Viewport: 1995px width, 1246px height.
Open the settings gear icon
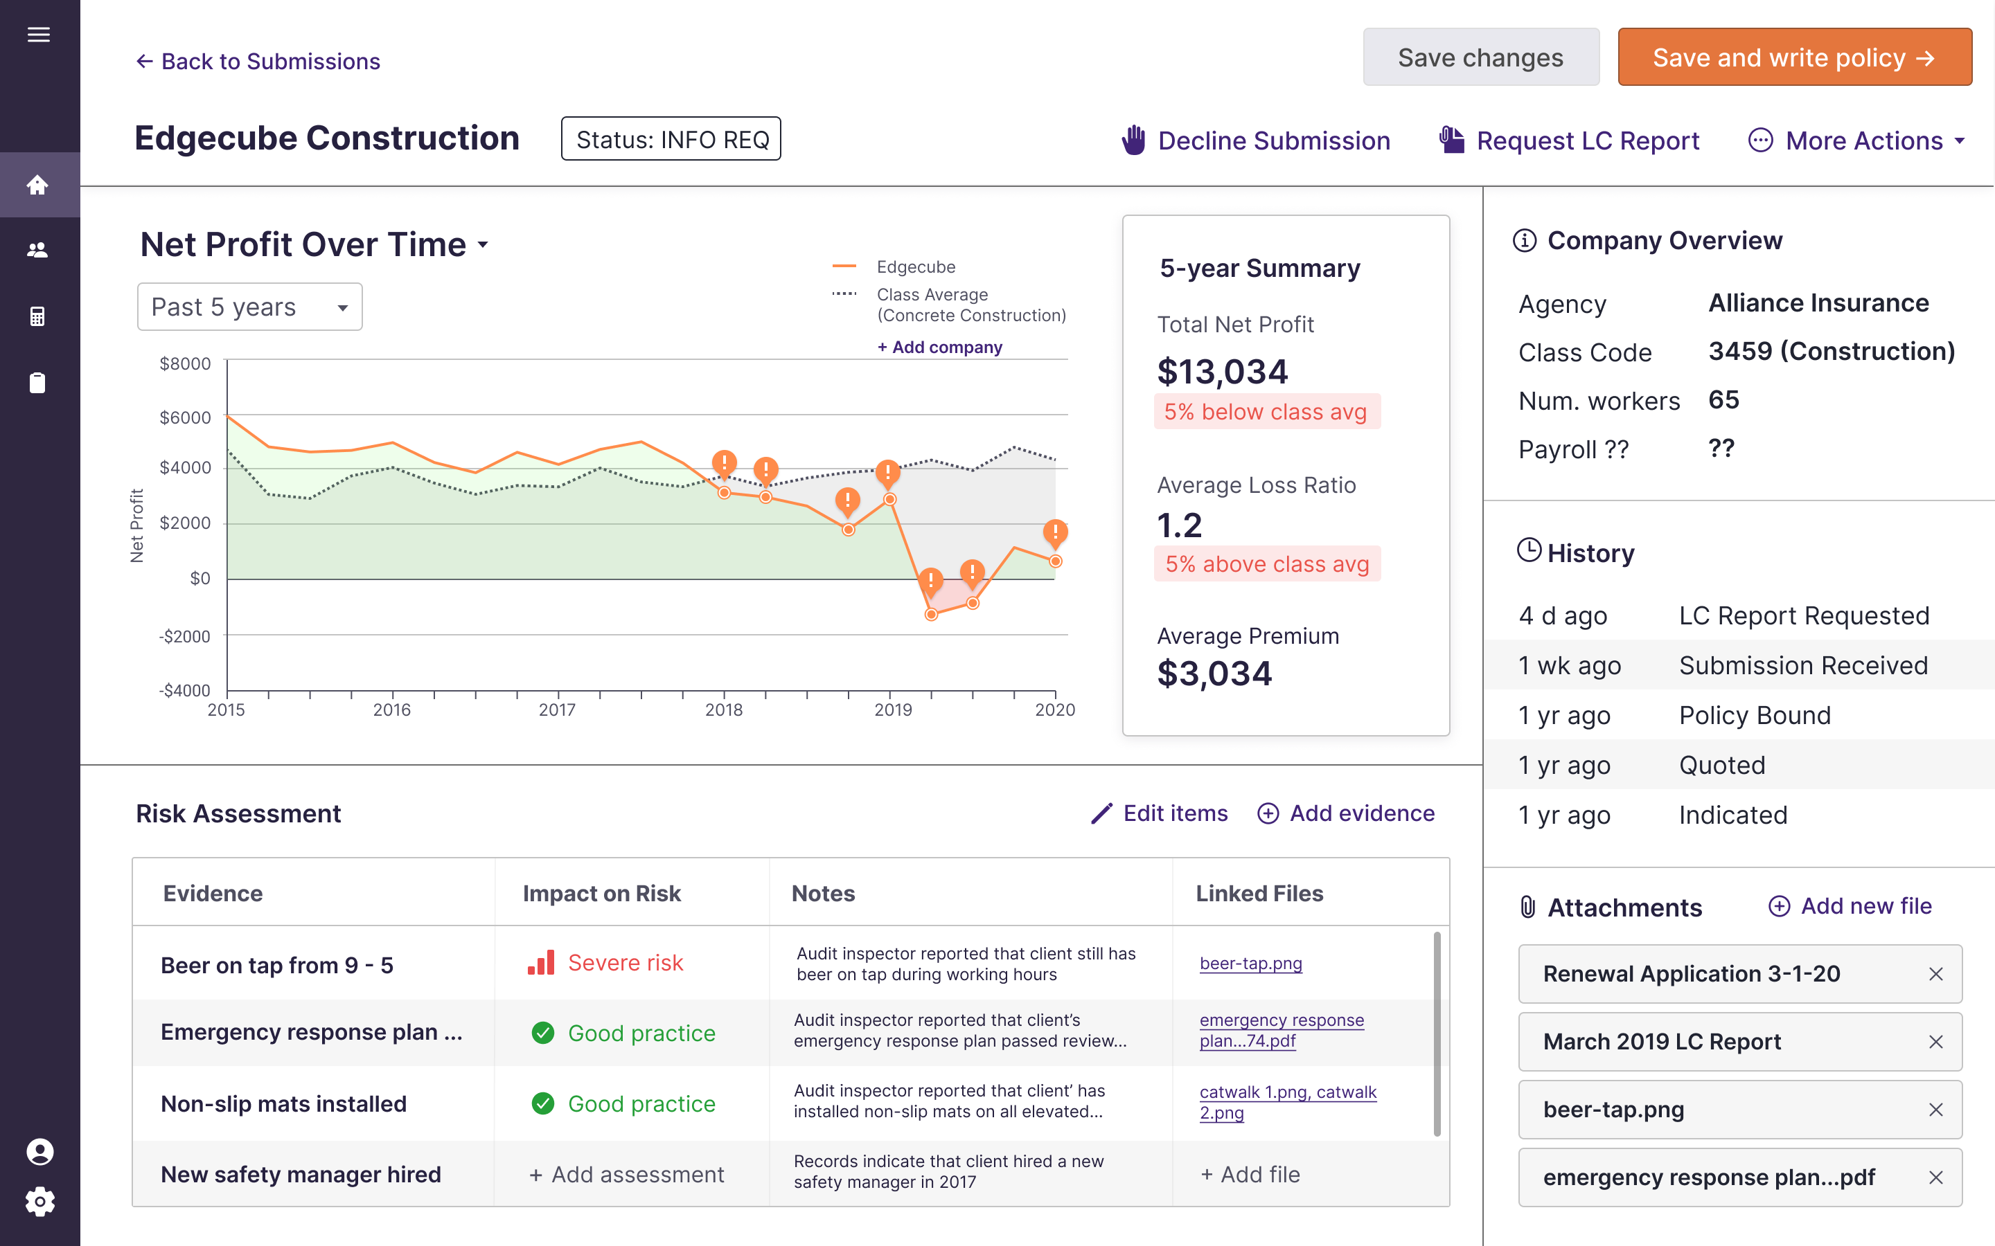tap(39, 1202)
